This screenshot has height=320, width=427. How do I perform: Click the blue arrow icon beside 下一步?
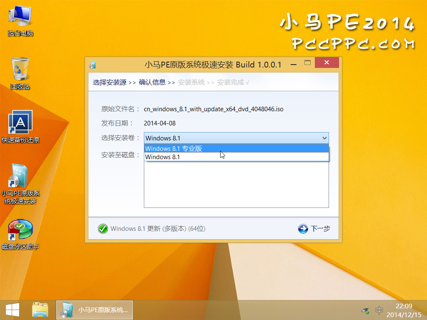(303, 229)
